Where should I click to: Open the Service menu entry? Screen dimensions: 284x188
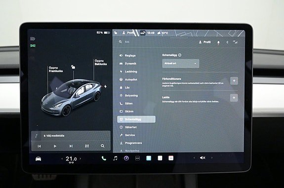[x=127, y=135]
